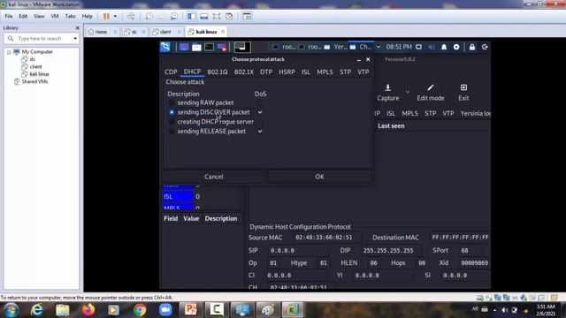The height and width of the screenshot is (318, 566).
Task: Click the Capture download icon in Yersinia
Action: (388, 87)
